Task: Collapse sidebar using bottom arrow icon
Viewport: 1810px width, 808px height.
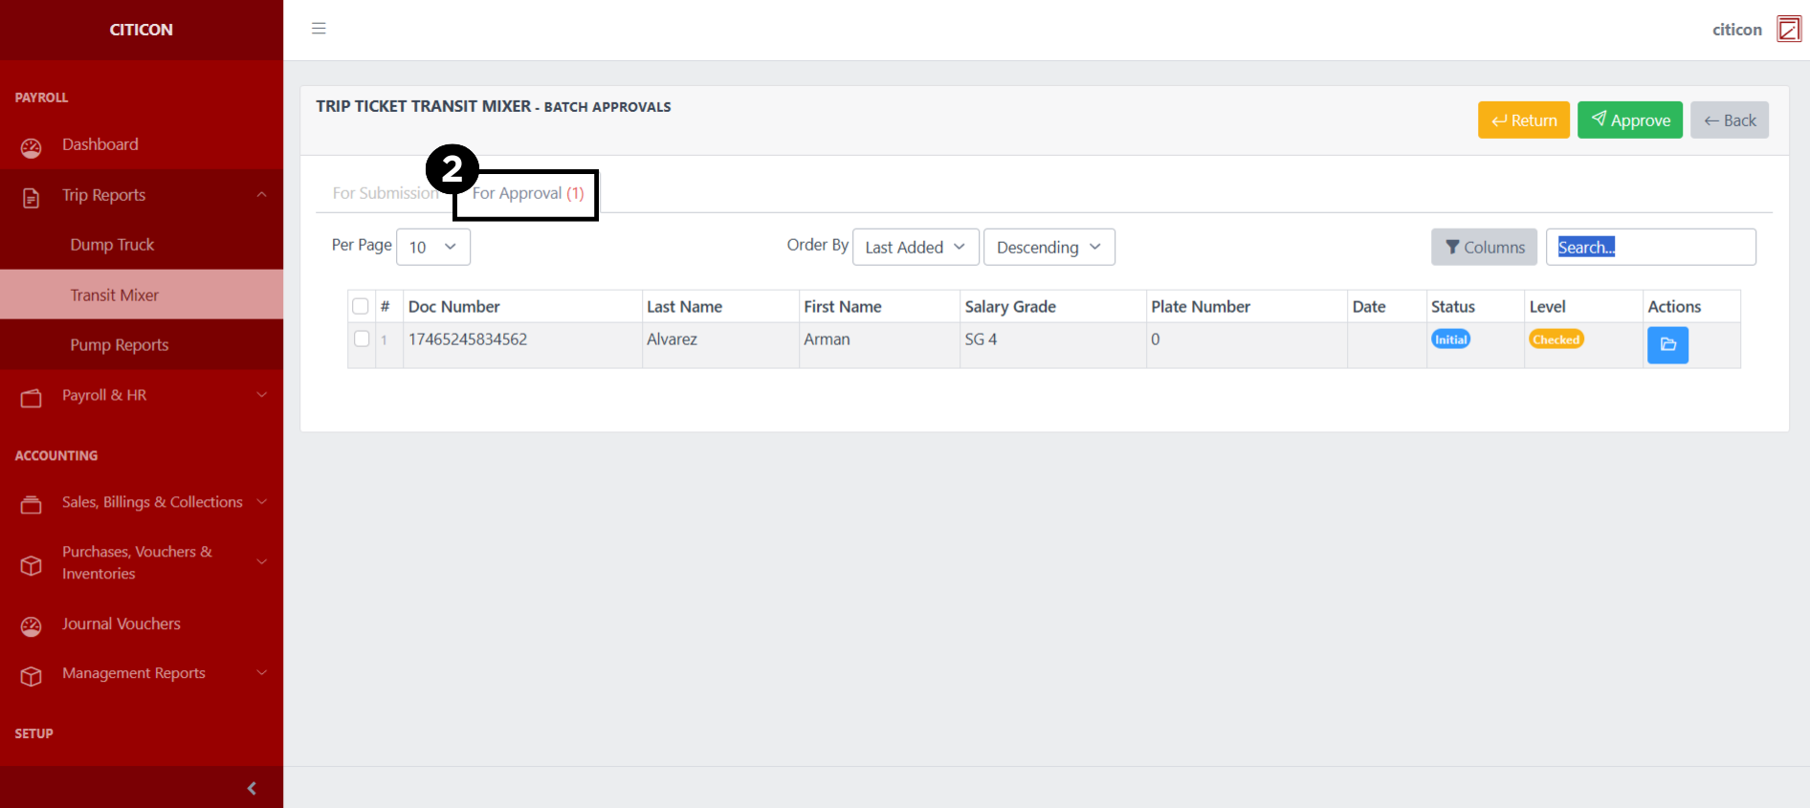Action: [252, 788]
